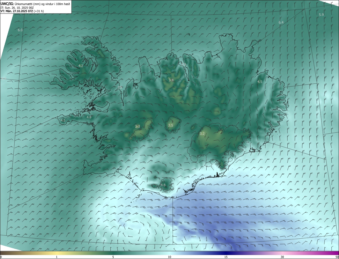Click the 2.5 value near Hrútafjörður bay
Screen dimensions: 339x259
[120, 88]
